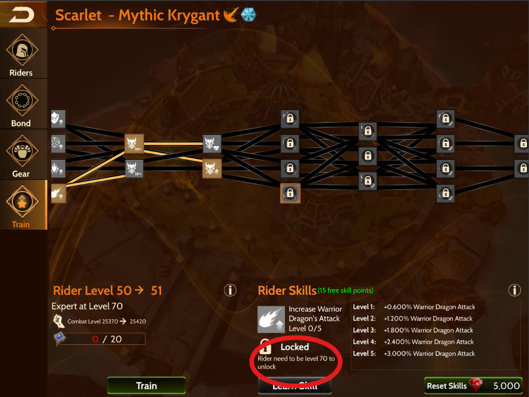Select the highlighted locked skill node
The width and height of the screenshot is (529, 397).
[x=290, y=194]
